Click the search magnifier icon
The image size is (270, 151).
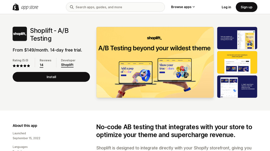tap(71, 7)
